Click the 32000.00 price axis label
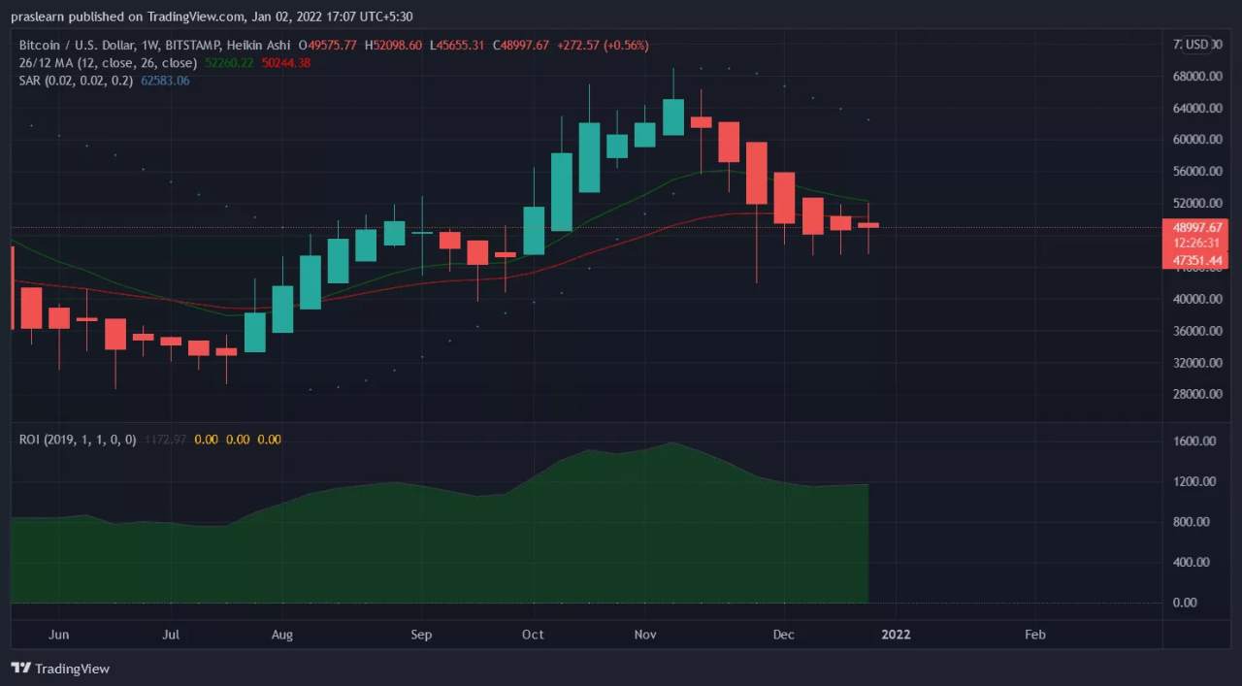Screen dimensions: 1242x686 [1195, 364]
